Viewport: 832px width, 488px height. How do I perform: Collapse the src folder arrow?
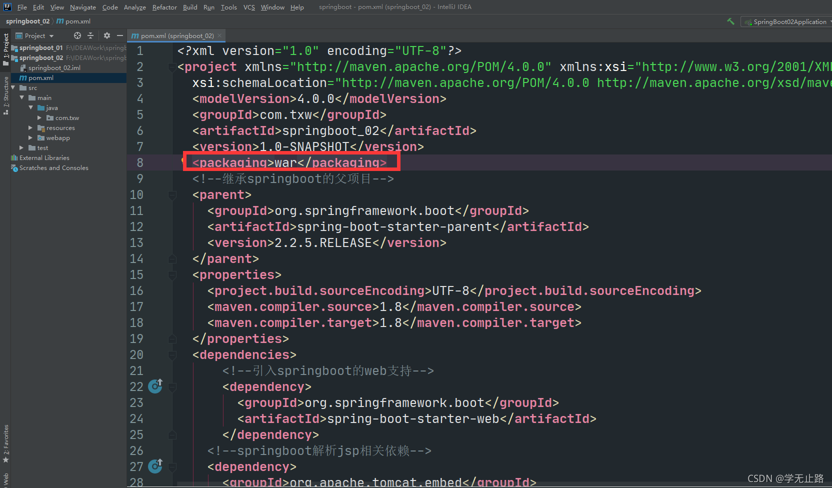coord(13,87)
